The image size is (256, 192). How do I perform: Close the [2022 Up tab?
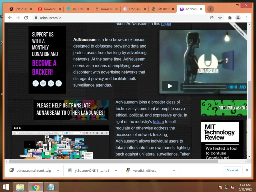[x=31, y=9]
